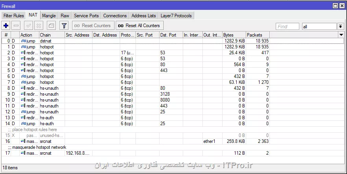347x174 pixels.
Task: Open the filter funnel icon
Action: tap(64, 26)
